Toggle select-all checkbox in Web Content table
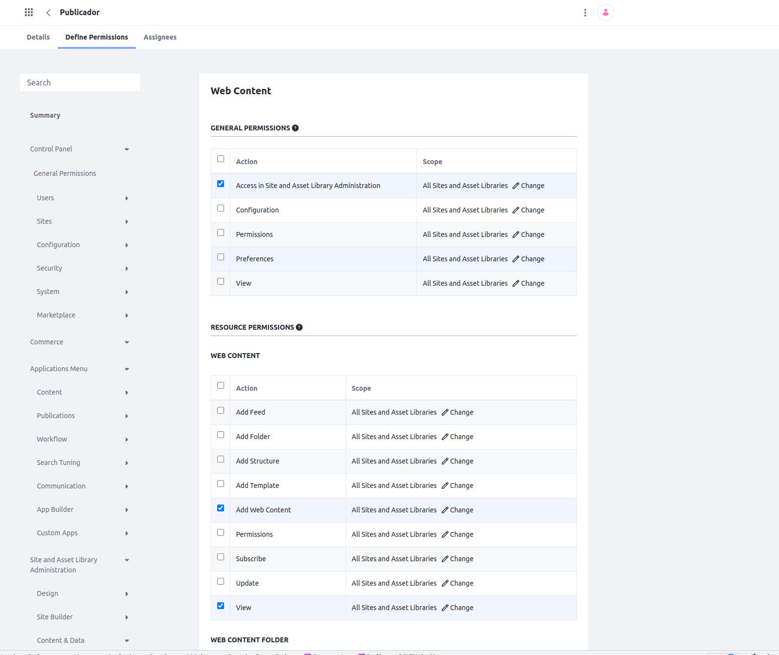 [x=221, y=385]
